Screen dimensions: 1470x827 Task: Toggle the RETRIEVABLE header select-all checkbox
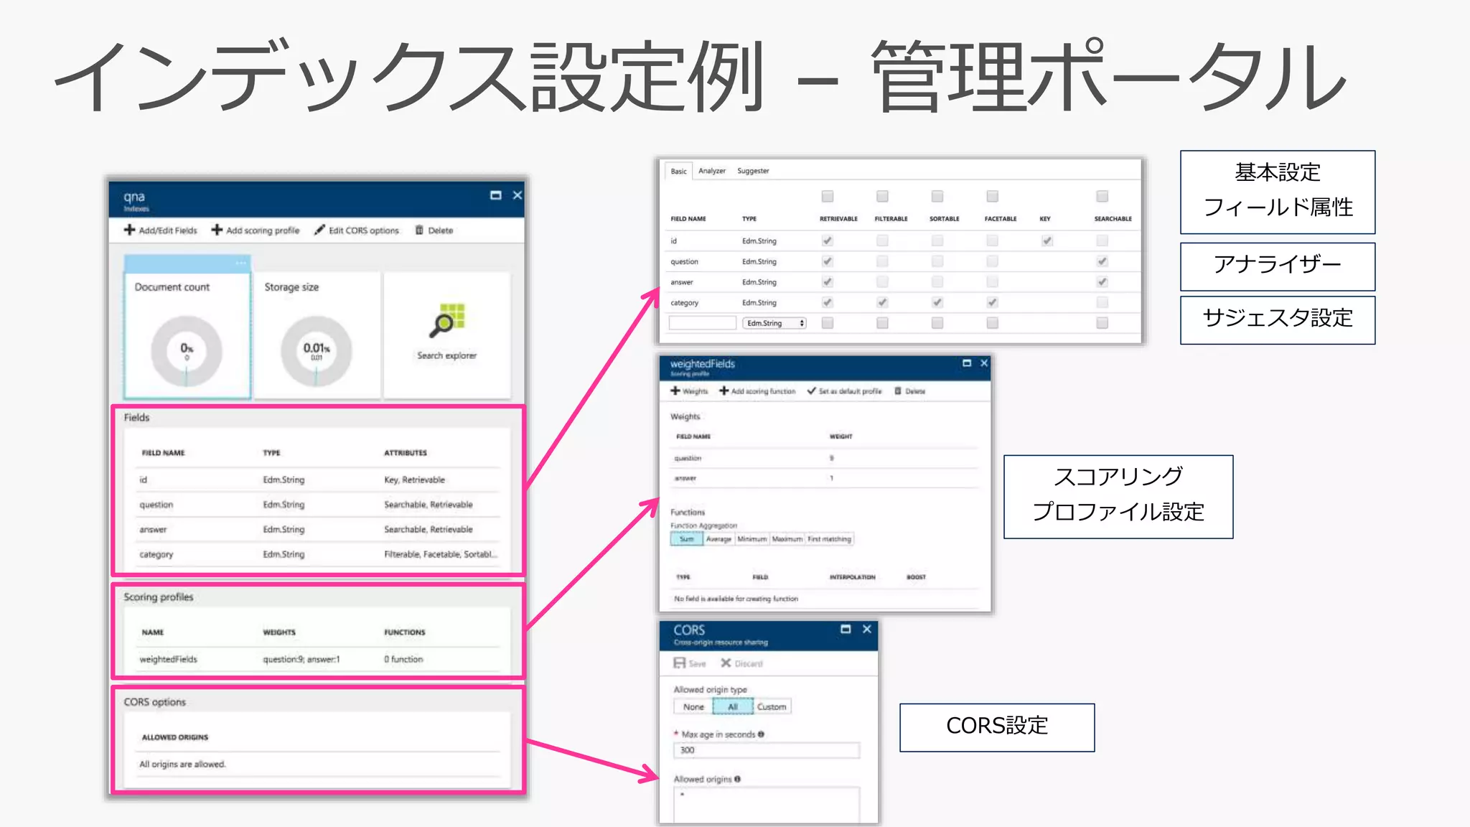tap(828, 196)
